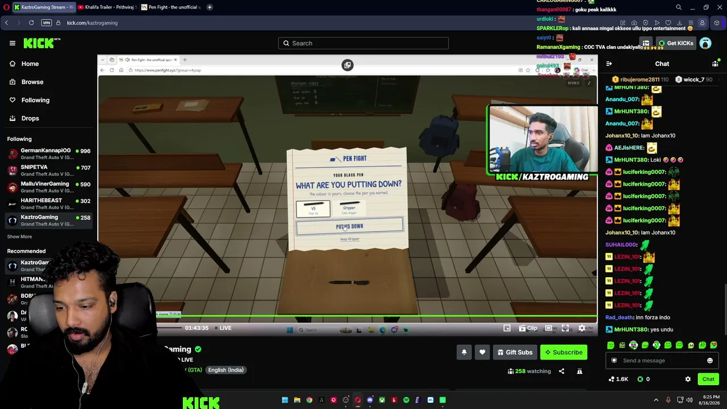This screenshot has height=409, width=727.
Task: Open mini player picture-in-picture icon
Action: tap(507, 328)
